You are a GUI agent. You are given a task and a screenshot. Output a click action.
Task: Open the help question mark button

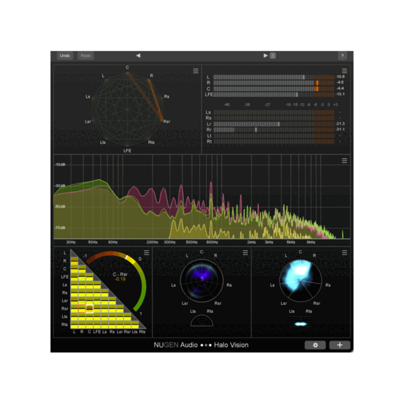pyautogui.click(x=342, y=56)
